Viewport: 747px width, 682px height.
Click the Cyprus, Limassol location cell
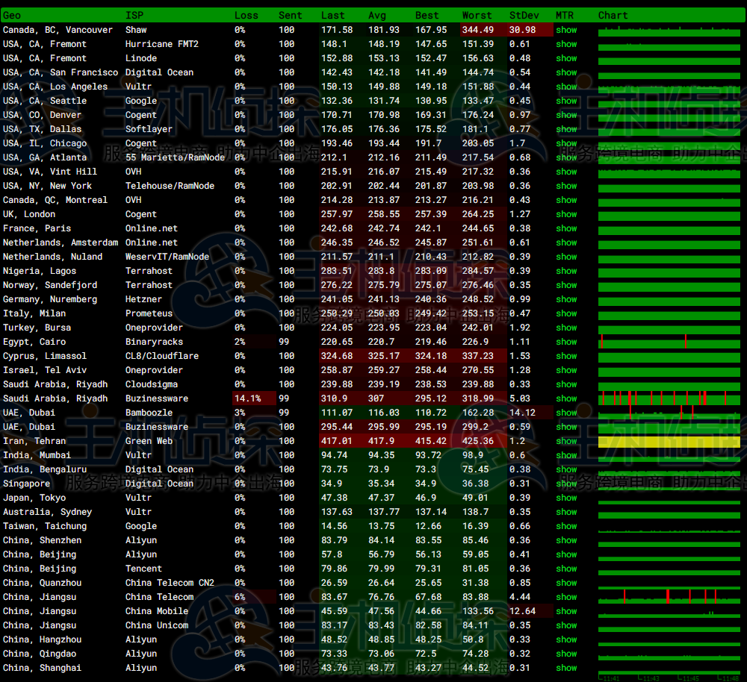[45, 356]
